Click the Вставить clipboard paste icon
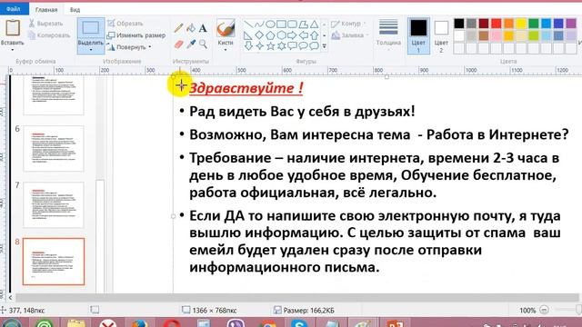The height and width of the screenshot is (327, 582). (12, 28)
